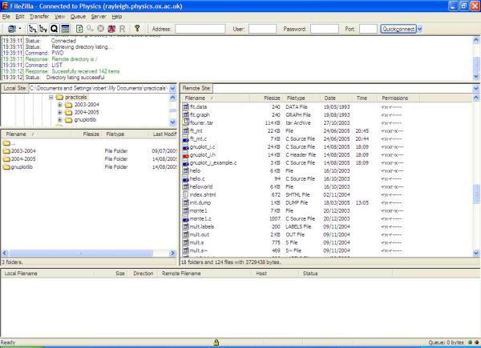Open the Help menu
The height and width of the screenshot is (348, 481).
116,17
